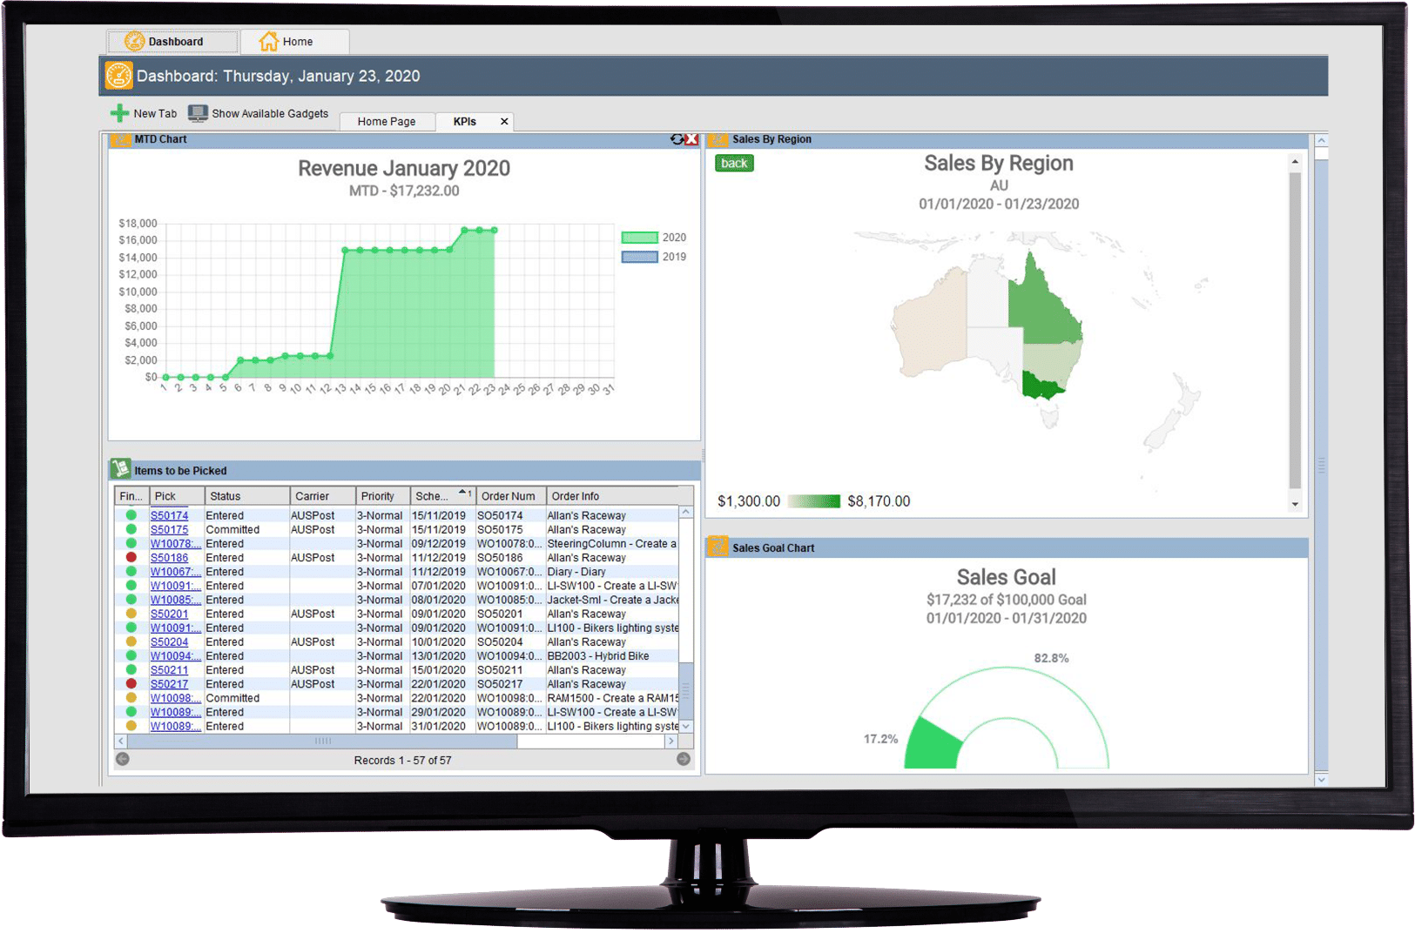Click 'Records 1 - 57 of 57' text
The image size is (1415, 940).
(402, 760)
